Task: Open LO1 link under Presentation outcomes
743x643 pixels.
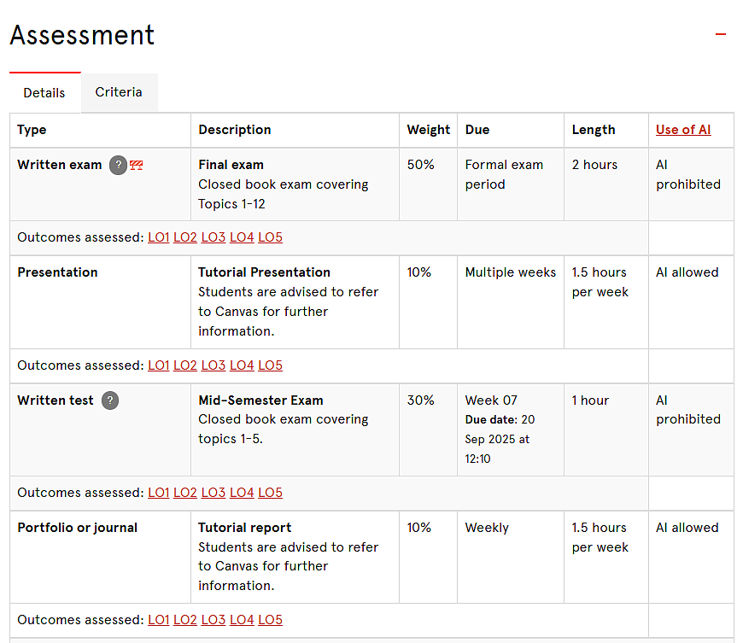Action: click(x=158, y=365)
